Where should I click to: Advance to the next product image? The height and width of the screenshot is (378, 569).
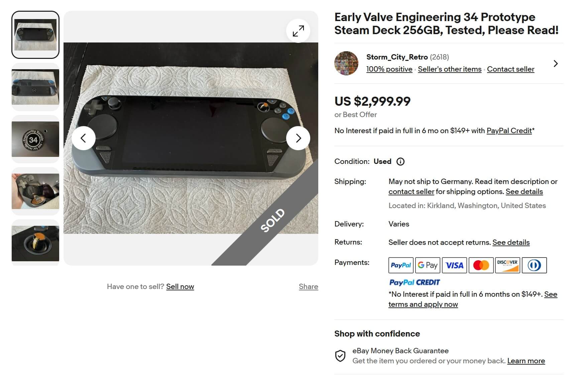click(x=298, y=138)
